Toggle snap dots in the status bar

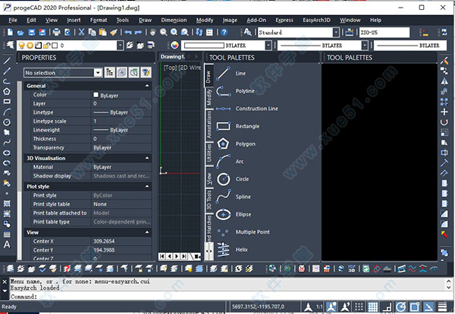(359, 306)
